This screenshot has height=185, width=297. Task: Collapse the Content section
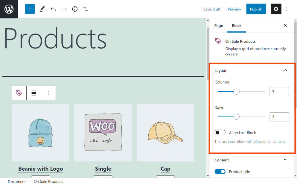point(285,160)
